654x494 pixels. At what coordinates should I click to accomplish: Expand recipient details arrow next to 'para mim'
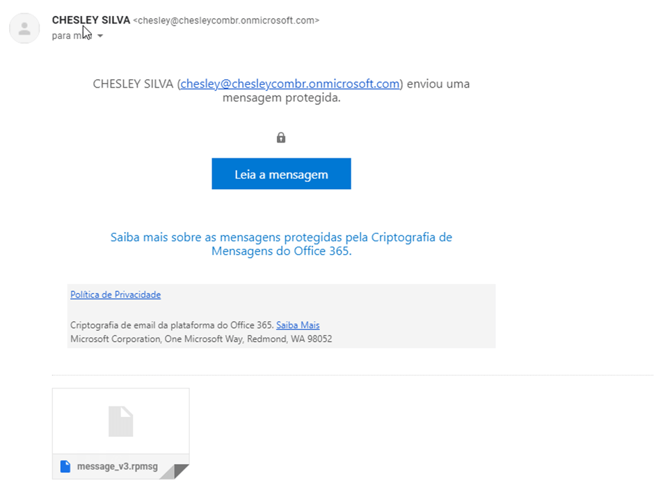(x=100, y=36)
